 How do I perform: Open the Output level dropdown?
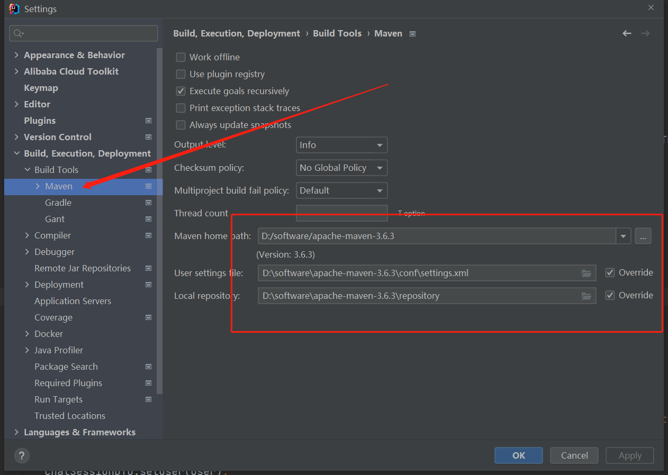tap(341, 144)
